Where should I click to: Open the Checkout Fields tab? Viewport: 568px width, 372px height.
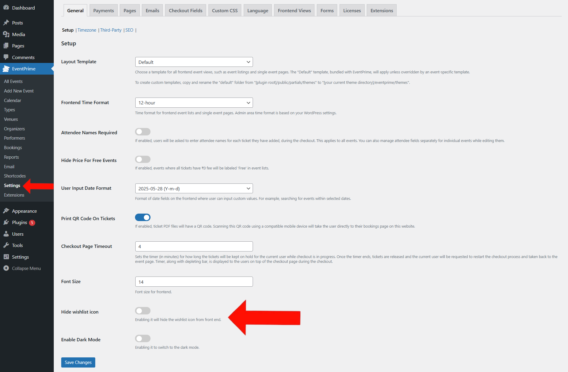tap(185, 10)
